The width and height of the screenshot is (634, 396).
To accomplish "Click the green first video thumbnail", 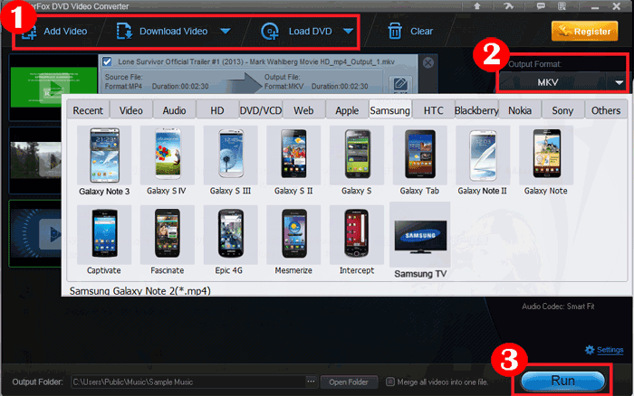I will tap(53, 87).
